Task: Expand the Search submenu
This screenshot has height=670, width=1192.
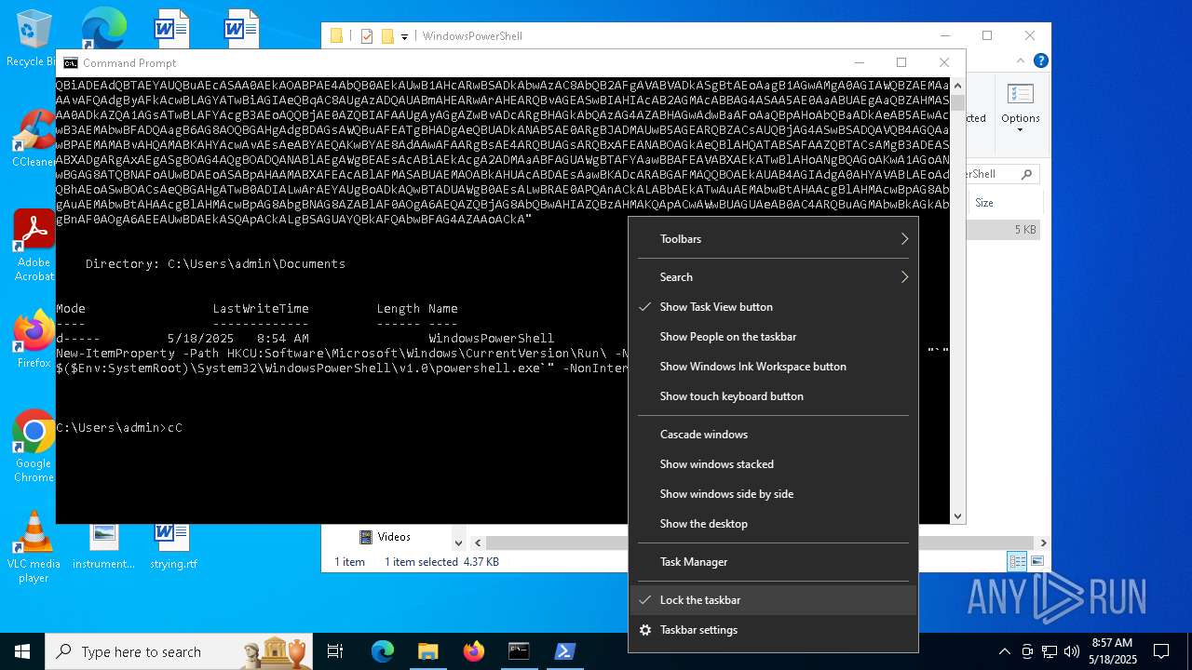Action: 773,277
